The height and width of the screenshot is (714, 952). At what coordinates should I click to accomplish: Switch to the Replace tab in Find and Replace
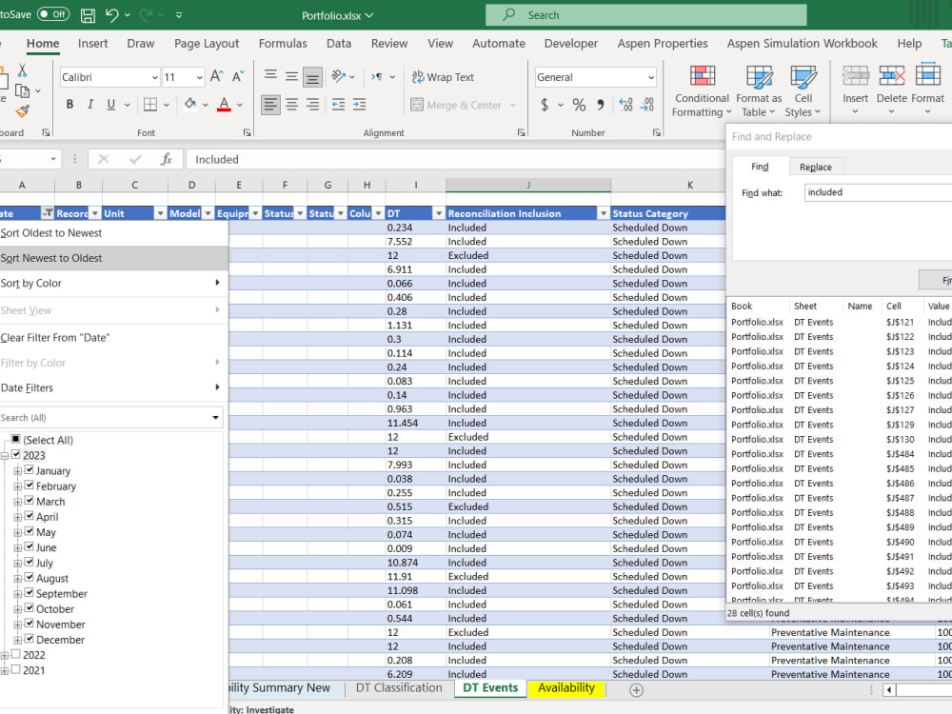817,166
